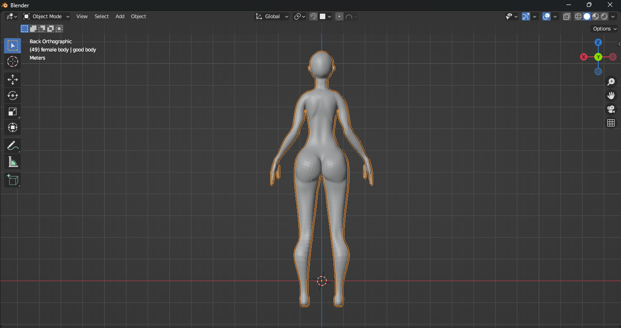
Task: Switch to rendered viewport shading
Action: coord(604,16)
